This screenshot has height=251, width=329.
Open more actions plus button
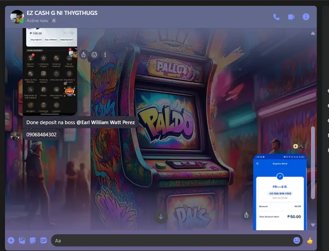11,241
